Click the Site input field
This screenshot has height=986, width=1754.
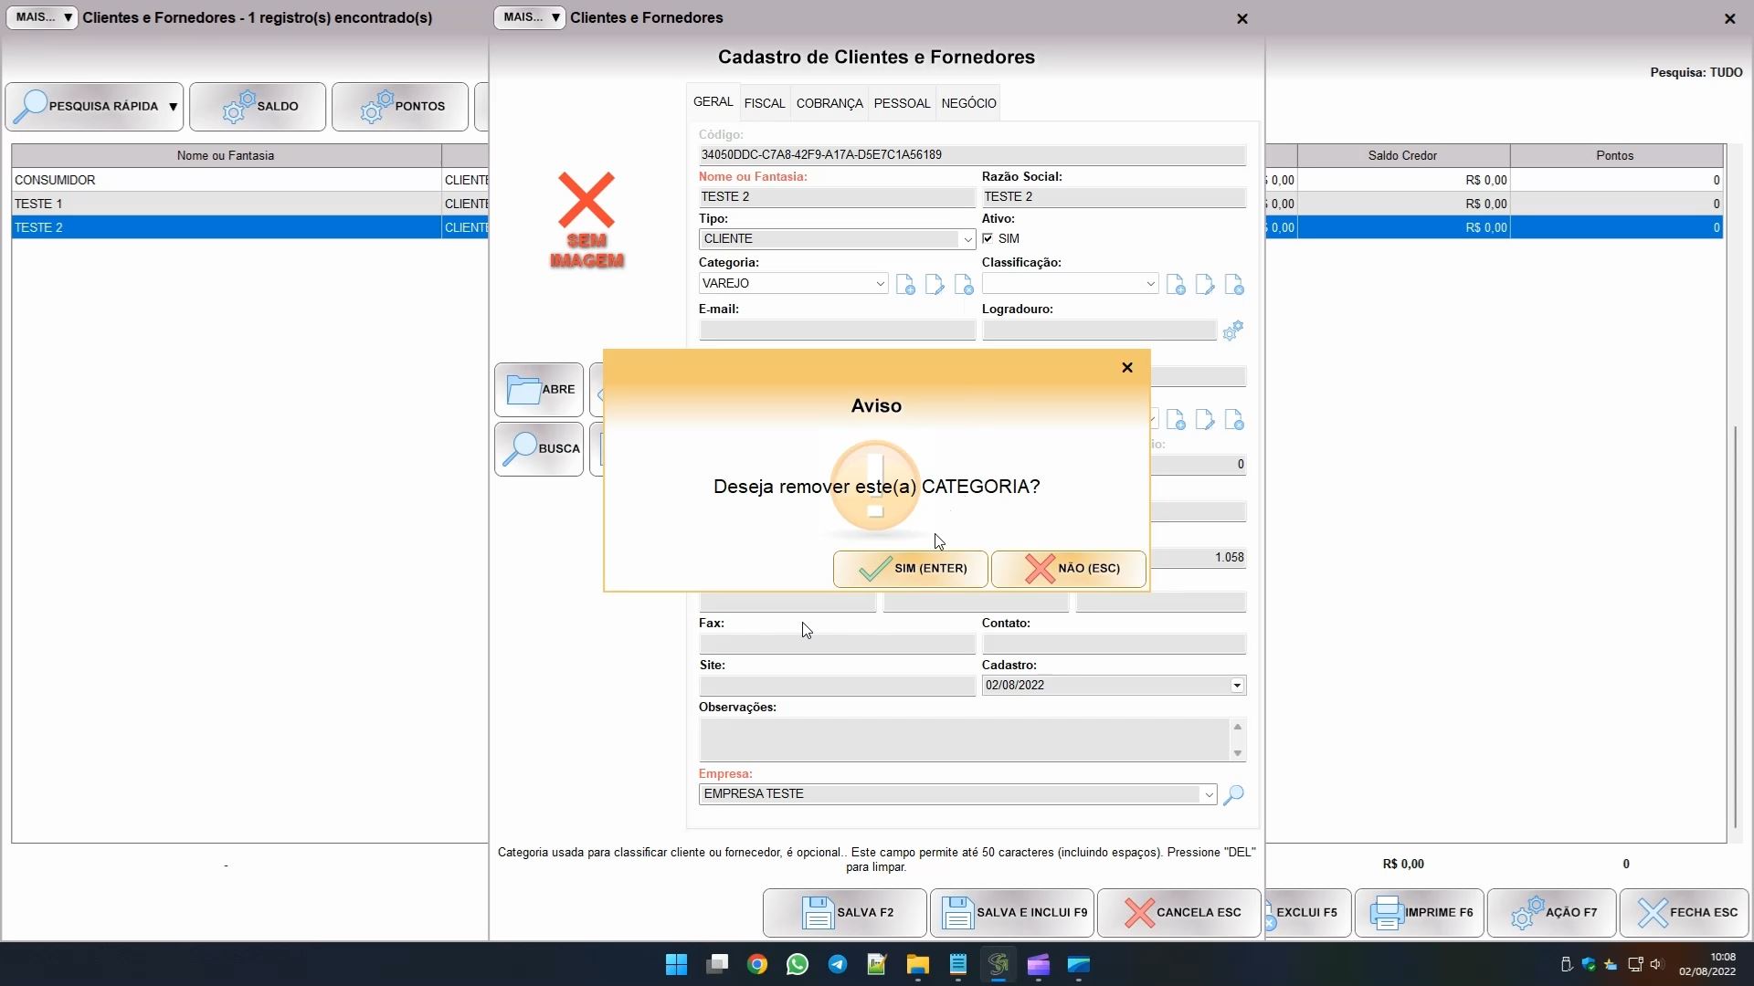click(x=836, y=686)
